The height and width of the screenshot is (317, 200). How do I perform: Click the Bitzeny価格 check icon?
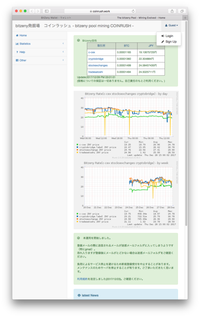[78, 40]
